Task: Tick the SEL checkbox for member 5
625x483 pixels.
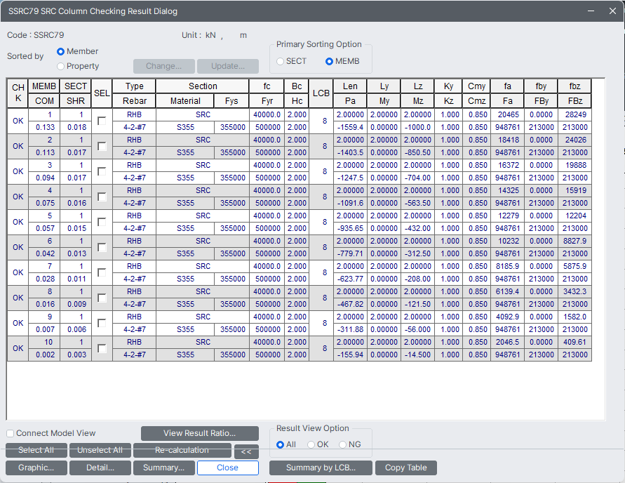Action: (102, 222)
